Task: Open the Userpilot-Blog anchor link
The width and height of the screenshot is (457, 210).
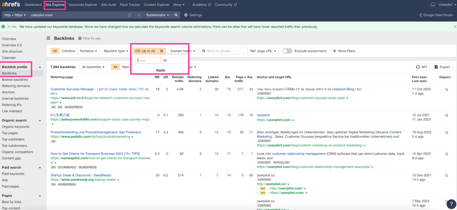Action: point(342,89)
